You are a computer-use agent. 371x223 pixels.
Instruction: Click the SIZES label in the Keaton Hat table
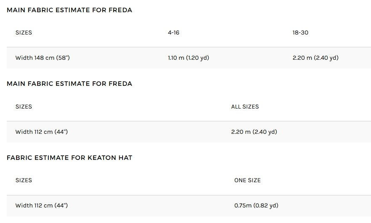24,180
